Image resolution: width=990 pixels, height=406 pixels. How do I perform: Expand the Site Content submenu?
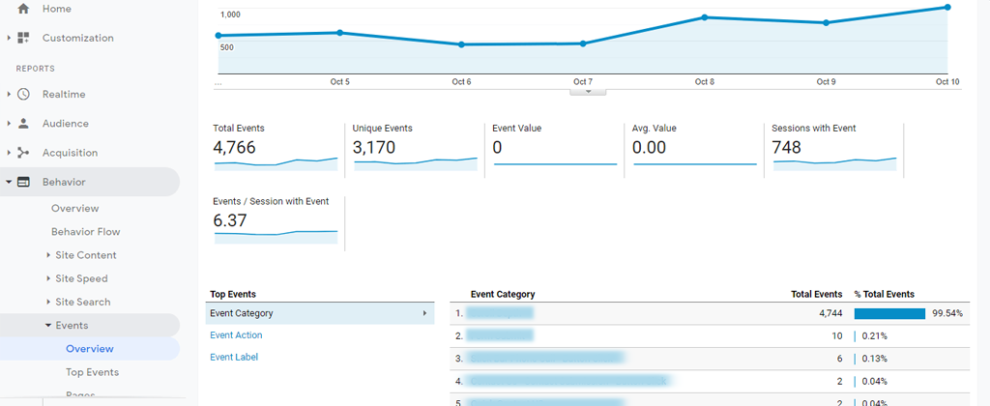[48, 255]
